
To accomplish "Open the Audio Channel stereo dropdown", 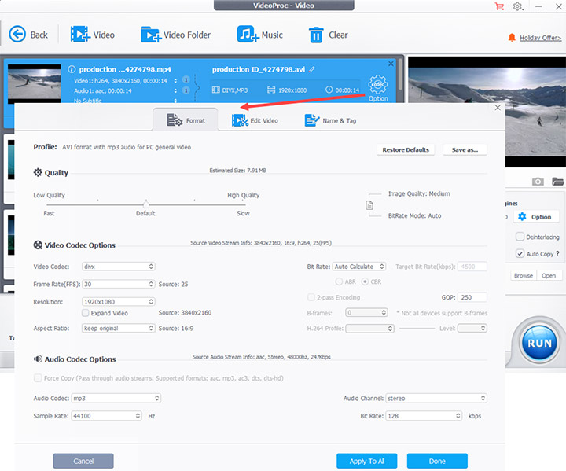I will [x=436, y=398].
